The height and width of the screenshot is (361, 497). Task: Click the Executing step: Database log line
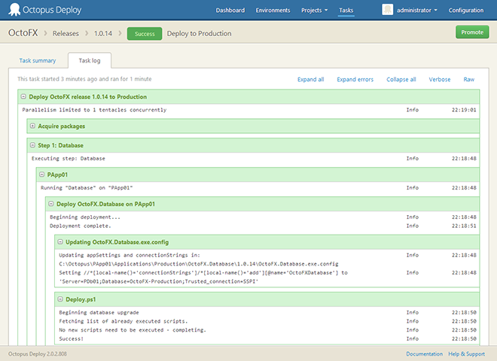68,159
